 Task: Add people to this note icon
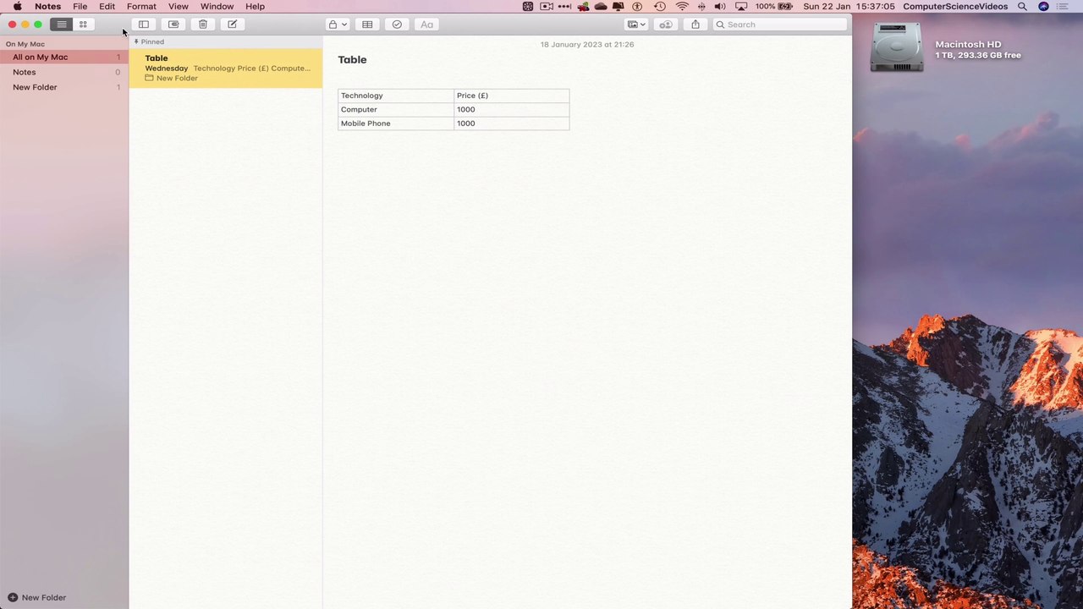tap(666, 25)
